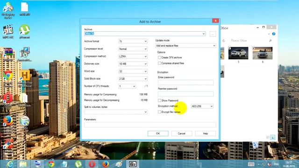Open the WinRAR desktop shortcut

pos(8,55)
